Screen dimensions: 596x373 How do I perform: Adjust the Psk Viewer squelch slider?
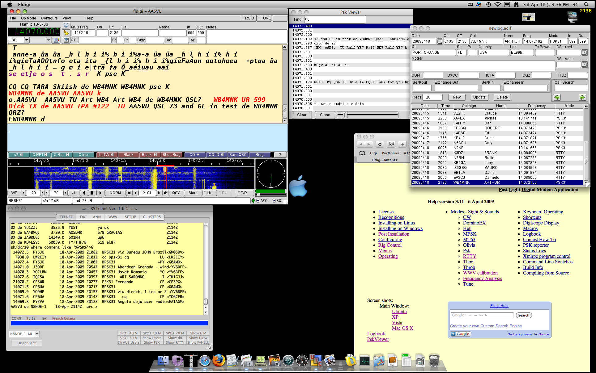point(345,115)
